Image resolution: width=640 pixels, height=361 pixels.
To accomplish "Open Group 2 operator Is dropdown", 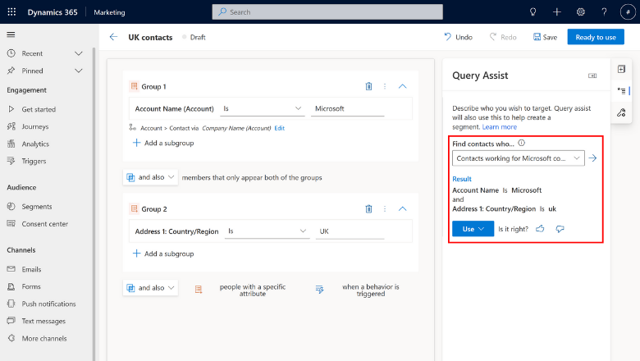I will click(267, 231).
